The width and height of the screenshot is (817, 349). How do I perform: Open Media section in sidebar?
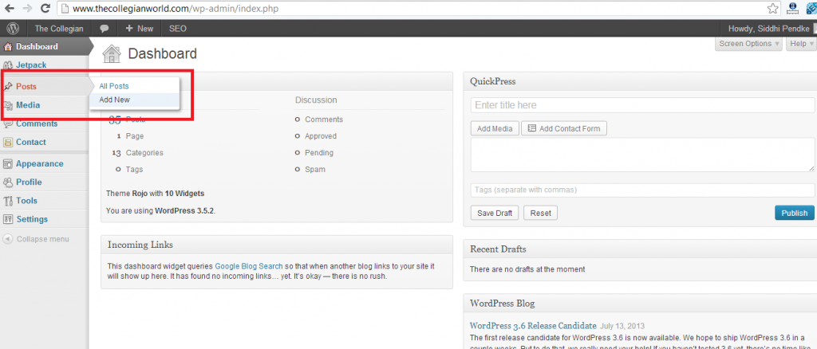tap(28, 105)
